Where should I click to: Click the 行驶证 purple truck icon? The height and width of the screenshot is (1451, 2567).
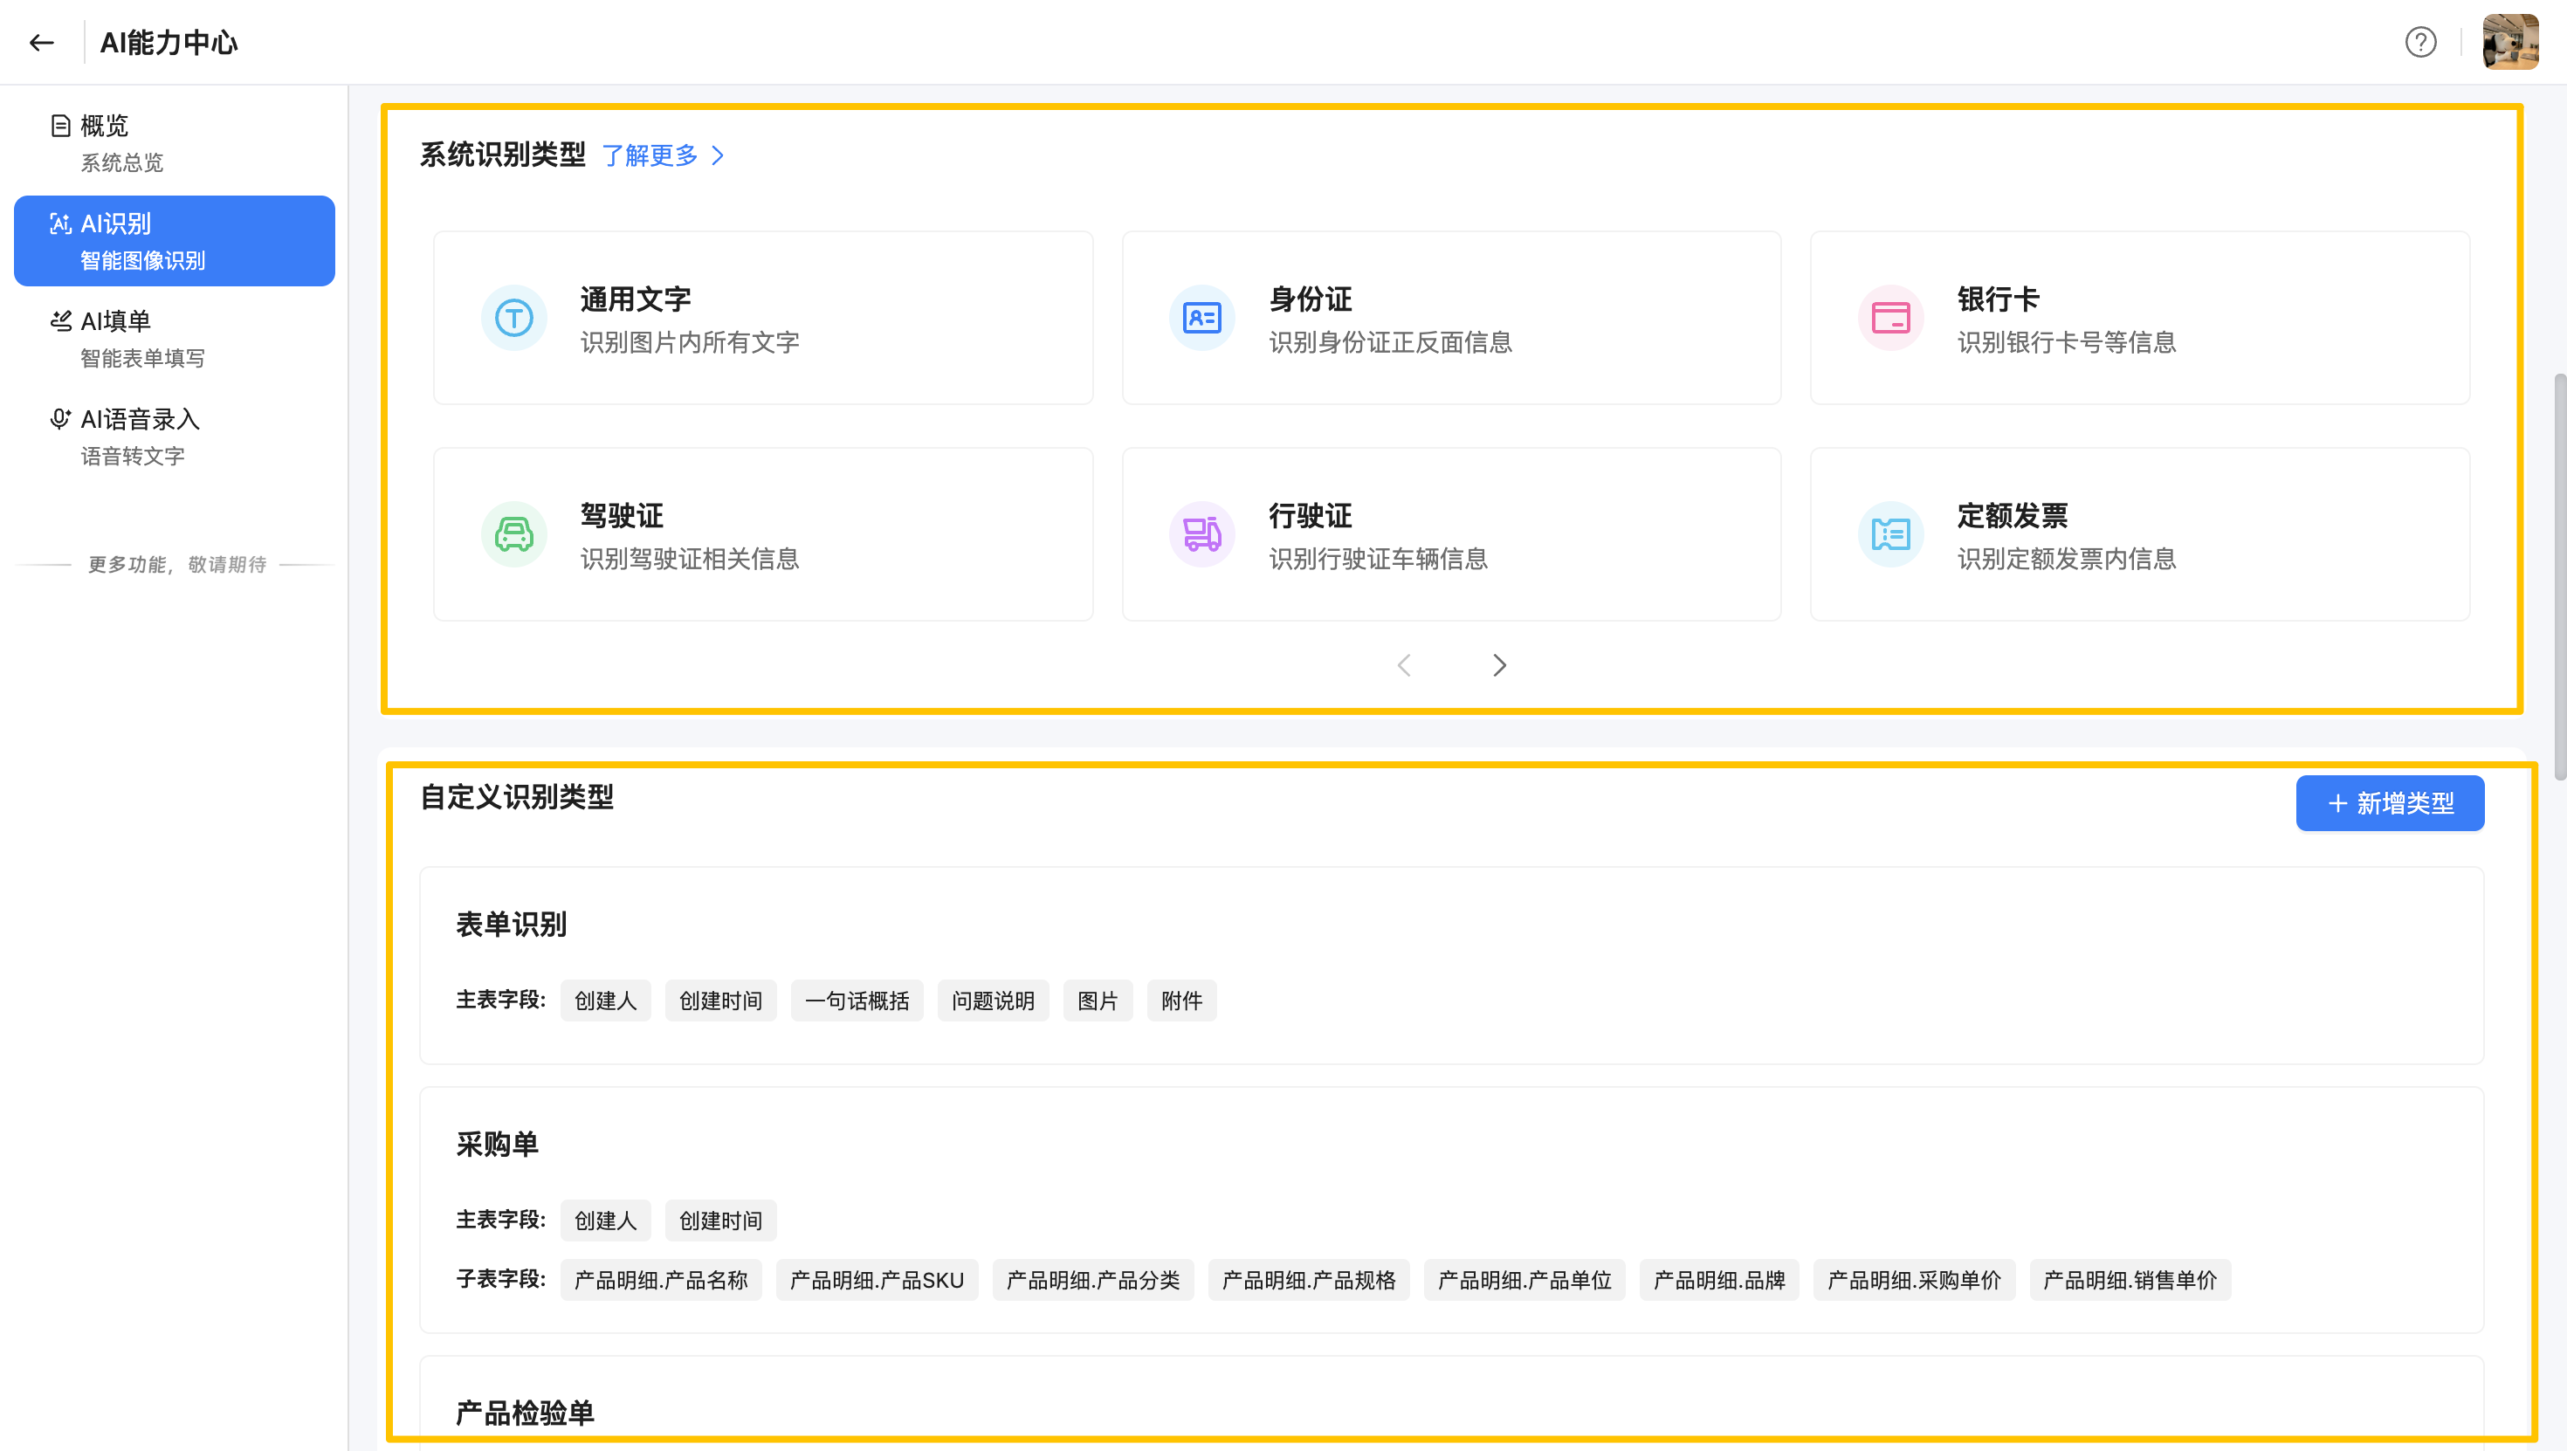click(1201, 535)
